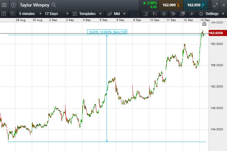Click the 29 Aug date label
The width and height of the screenshot is (227, 151).
tap(20, 20)
